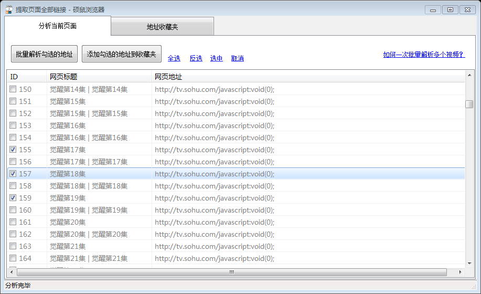Image resolution: width=481 pixels, height=294 pixels.
Task: Click the app icon in title bar
Action: point(9,9)
